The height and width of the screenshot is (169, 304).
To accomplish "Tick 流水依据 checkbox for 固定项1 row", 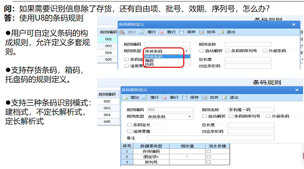I will pyautogui.click(x=209, y=157).
